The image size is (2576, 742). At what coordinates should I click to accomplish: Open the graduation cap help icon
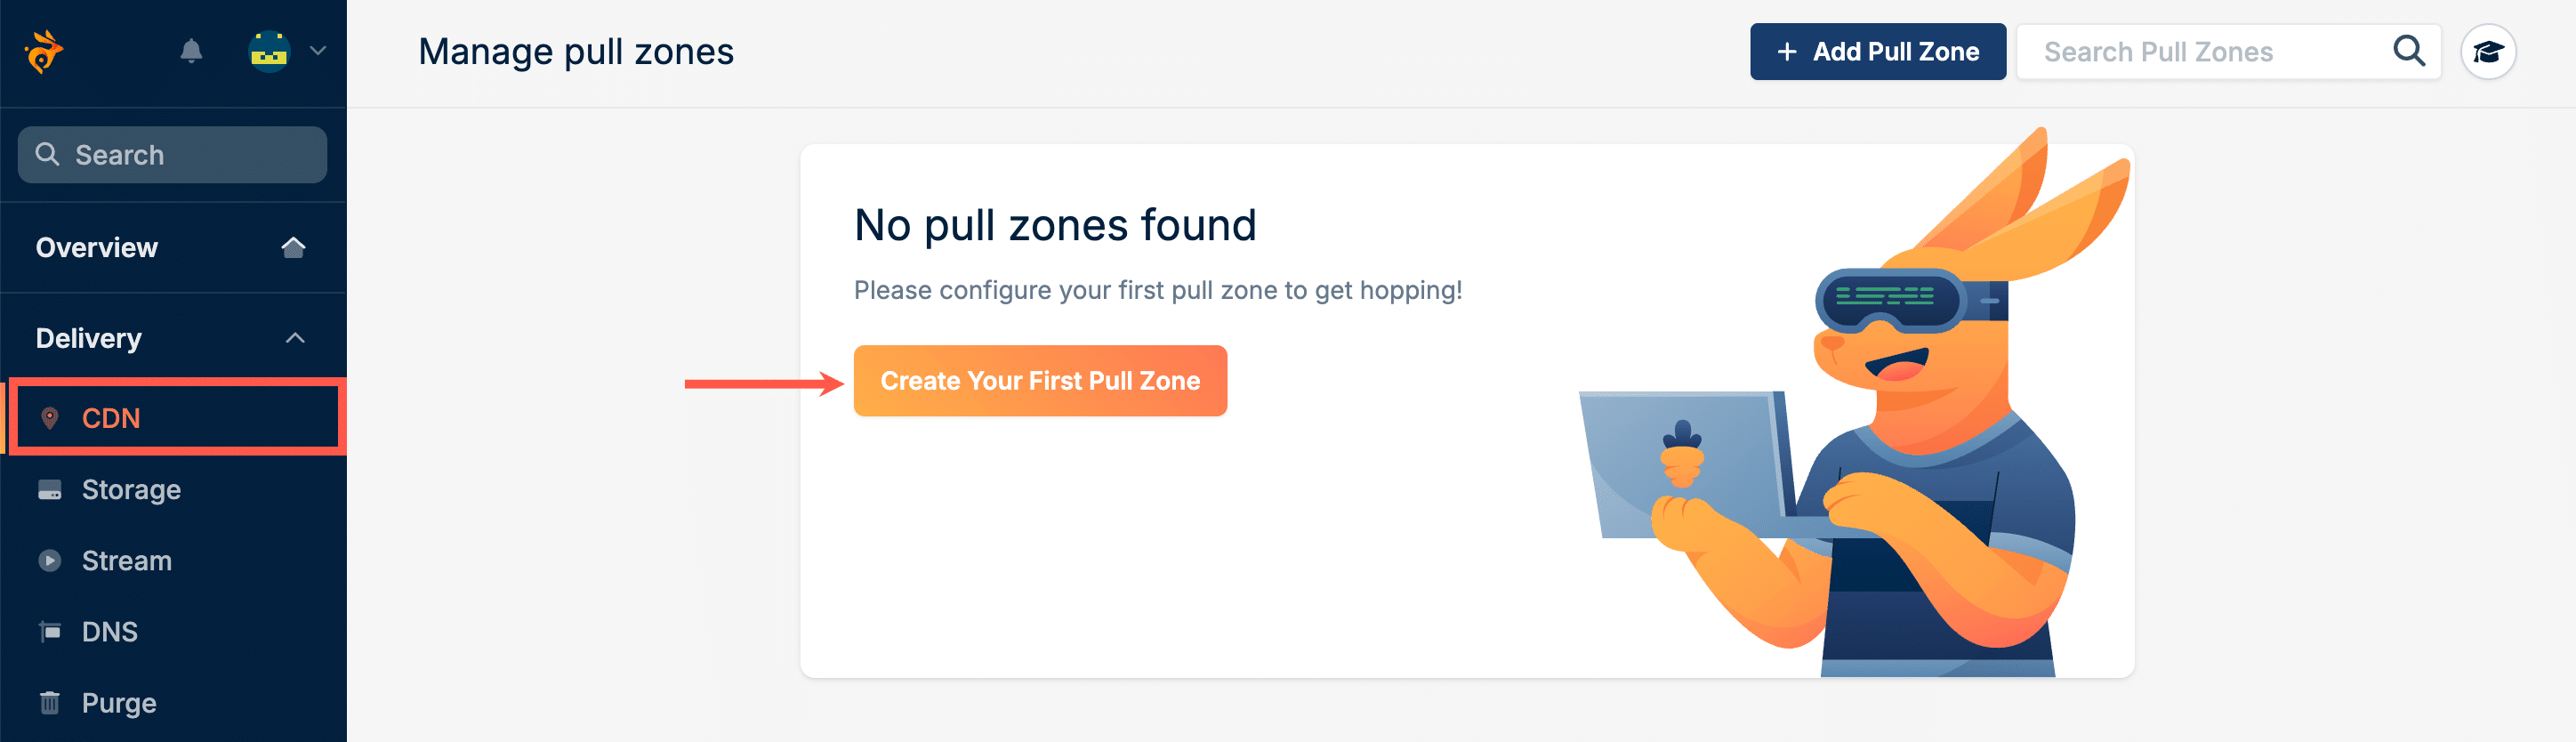(x=2488, y=52)
